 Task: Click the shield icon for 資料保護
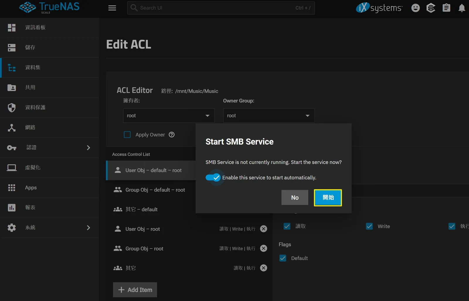point(12,107)
